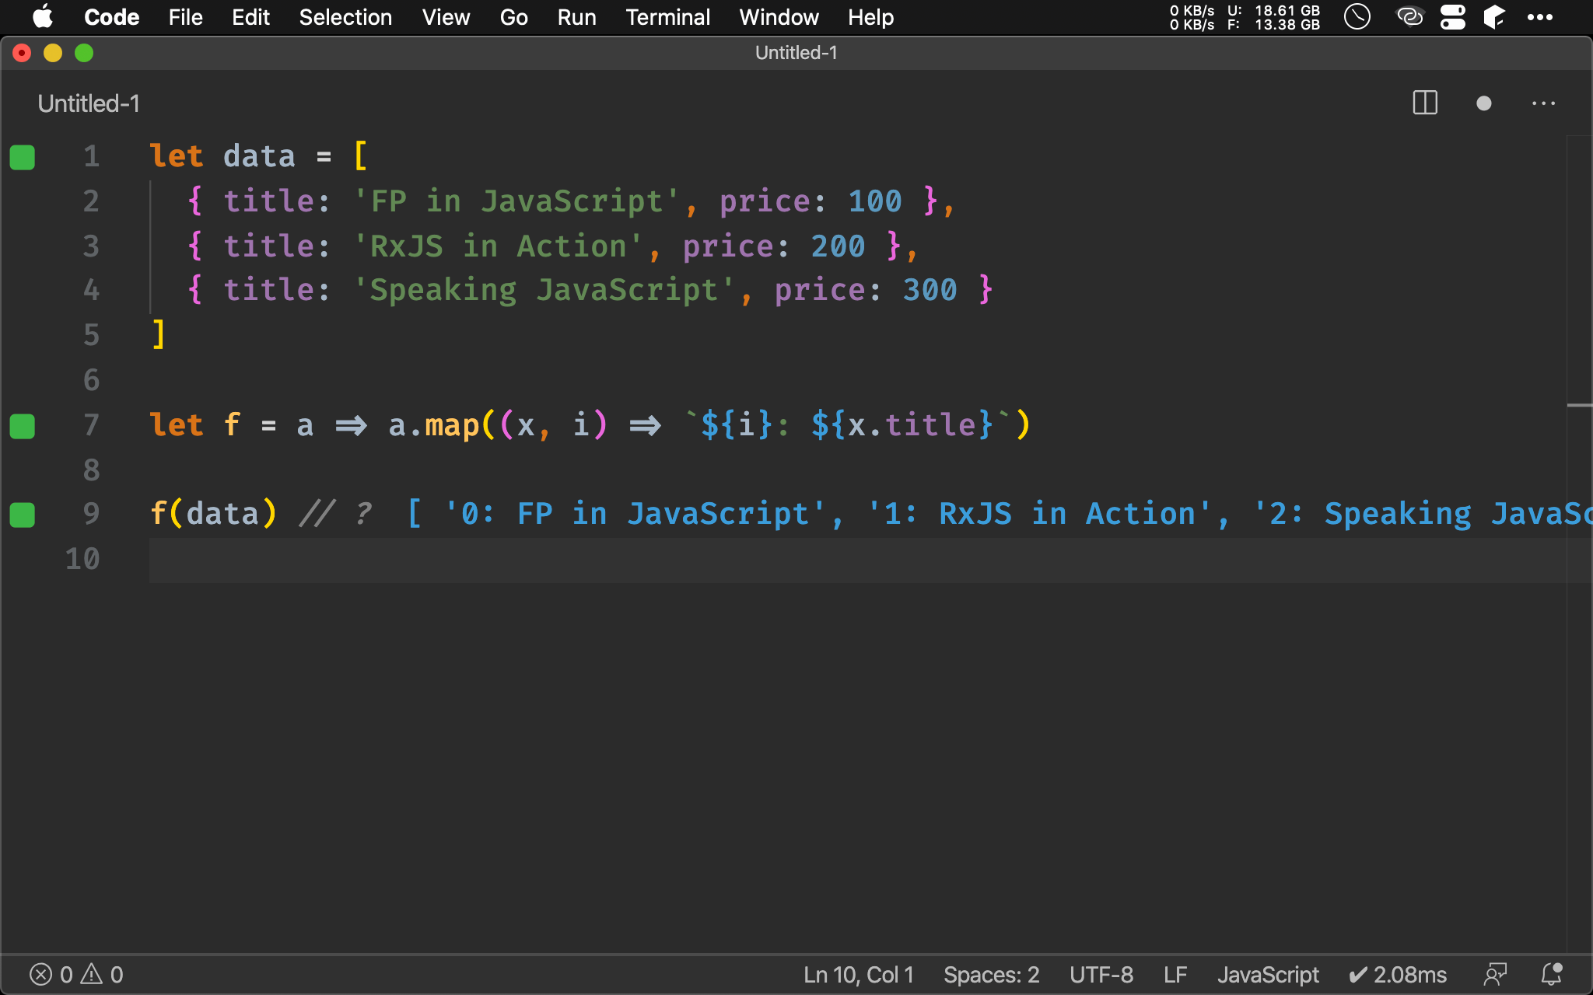Click the Untitled-1 window title
The image size is (1593, 995).
[x=796, y=53]
